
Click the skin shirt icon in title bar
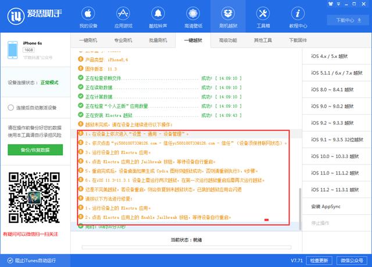click(x=331, y=4)
